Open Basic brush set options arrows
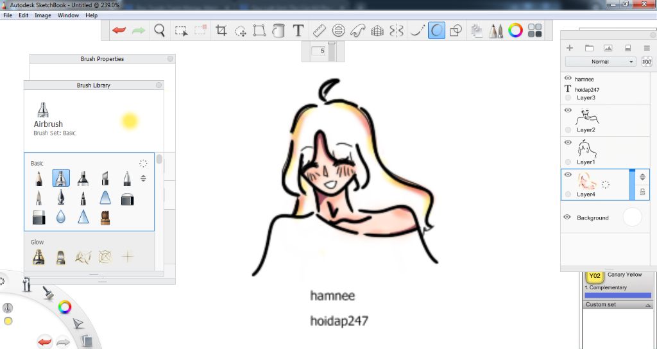This screenshot has height=349, width=657. coord(143,178)
